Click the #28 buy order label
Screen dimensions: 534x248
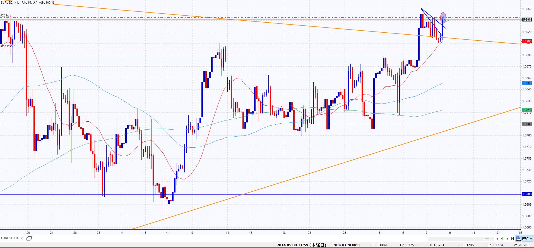[x=6, y=16]
